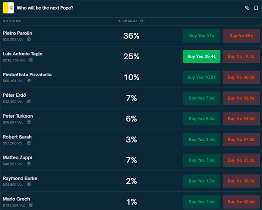Copy the market link icon

point(247,8)
